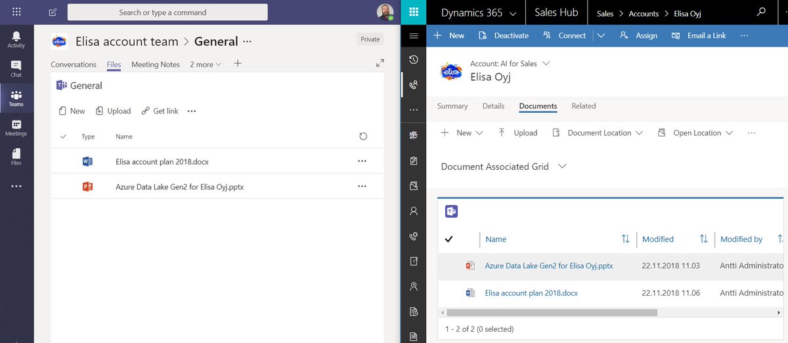The height and width of the screenshot is (343, 788).
Task: Expand the 2 more tabs dropdown in Teams
Action: [206, 64]
